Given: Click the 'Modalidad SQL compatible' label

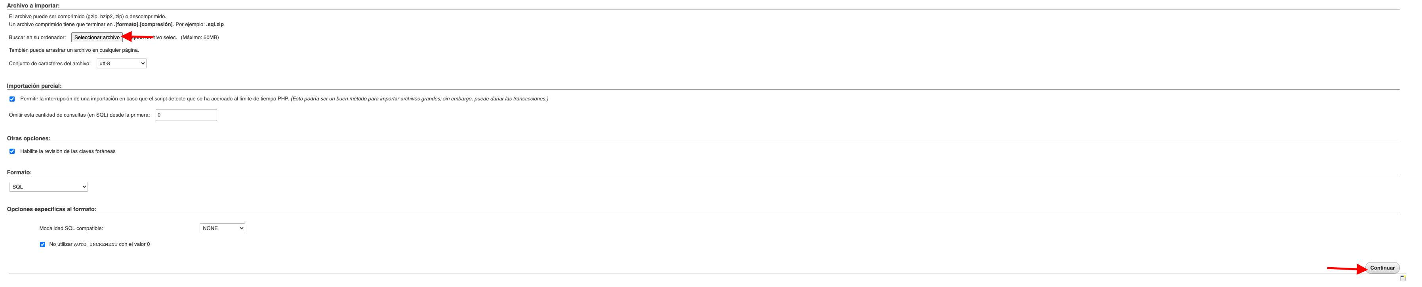Looking at the screenshot, I should pyautogui.click(x=71, y=228).
